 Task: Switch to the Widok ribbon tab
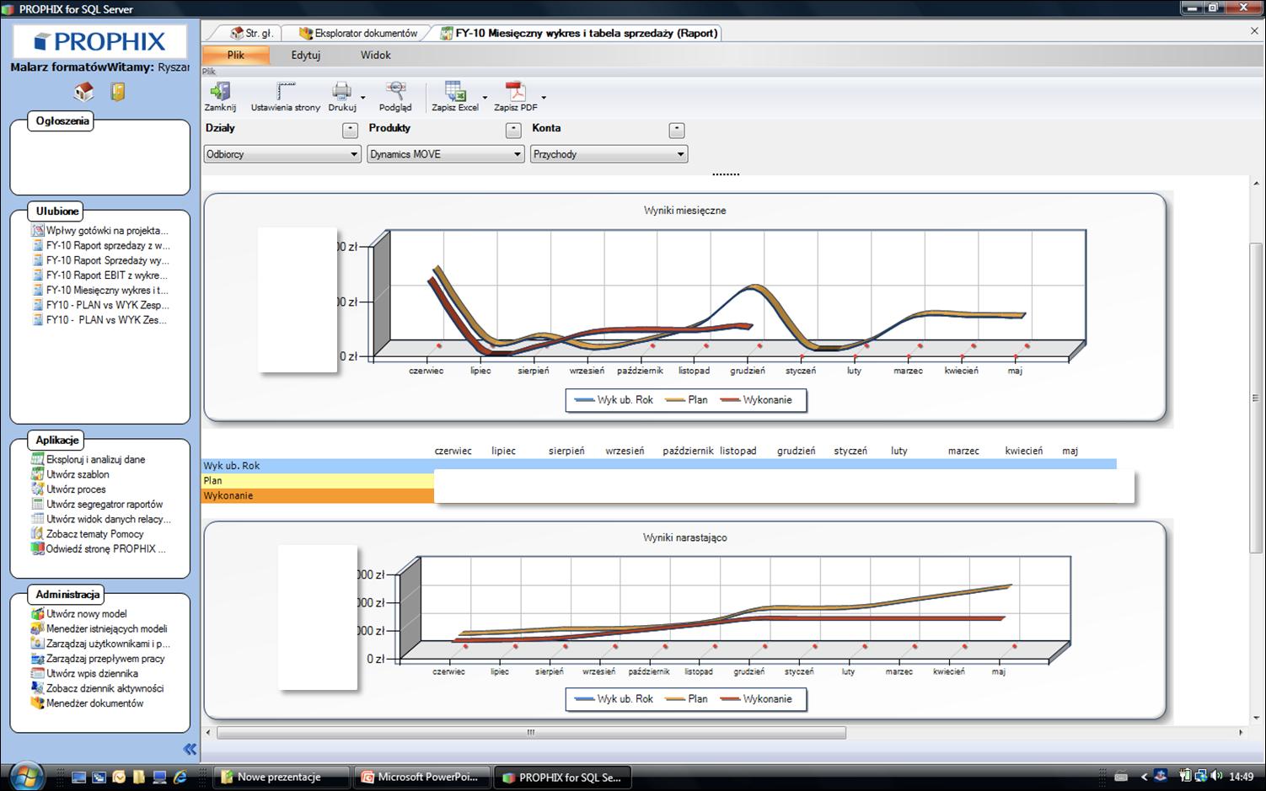pos(376,55)
